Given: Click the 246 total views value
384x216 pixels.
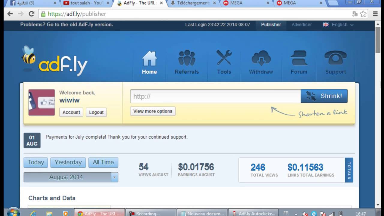Looking at the screenshot, I should coord(258,167).
